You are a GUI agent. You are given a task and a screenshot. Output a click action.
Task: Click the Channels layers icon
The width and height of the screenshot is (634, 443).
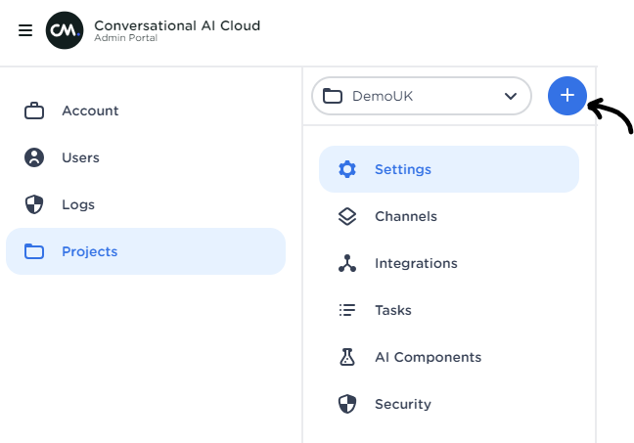(x=347, y=216)
